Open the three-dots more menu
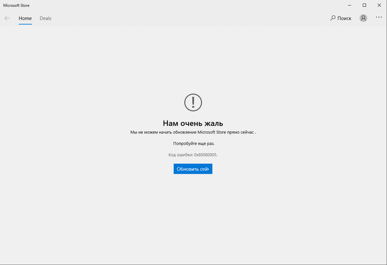 379,17
